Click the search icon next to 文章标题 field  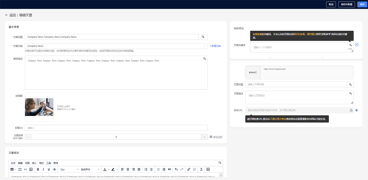pos(203,37)
